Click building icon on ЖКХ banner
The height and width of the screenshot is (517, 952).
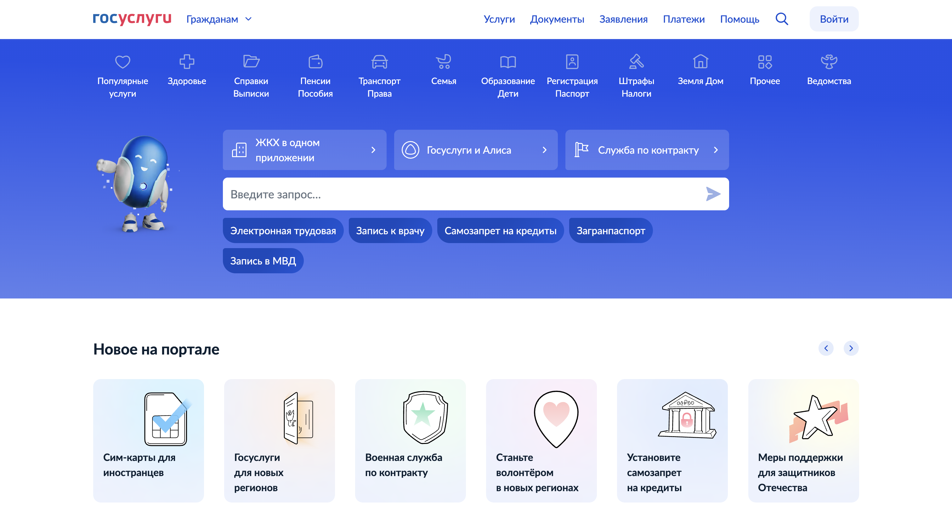(x=239, y=150)
